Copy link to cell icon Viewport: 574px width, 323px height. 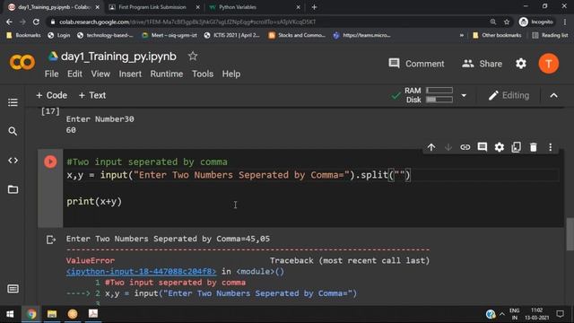465,147
